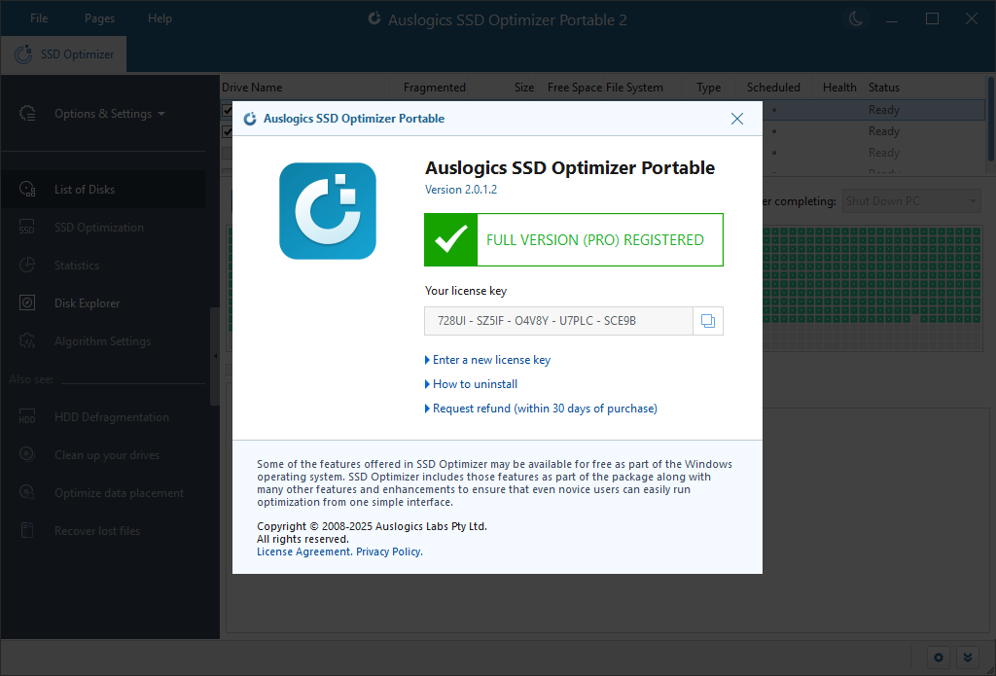Click the green checkmark registered icon

click(451, 239)
